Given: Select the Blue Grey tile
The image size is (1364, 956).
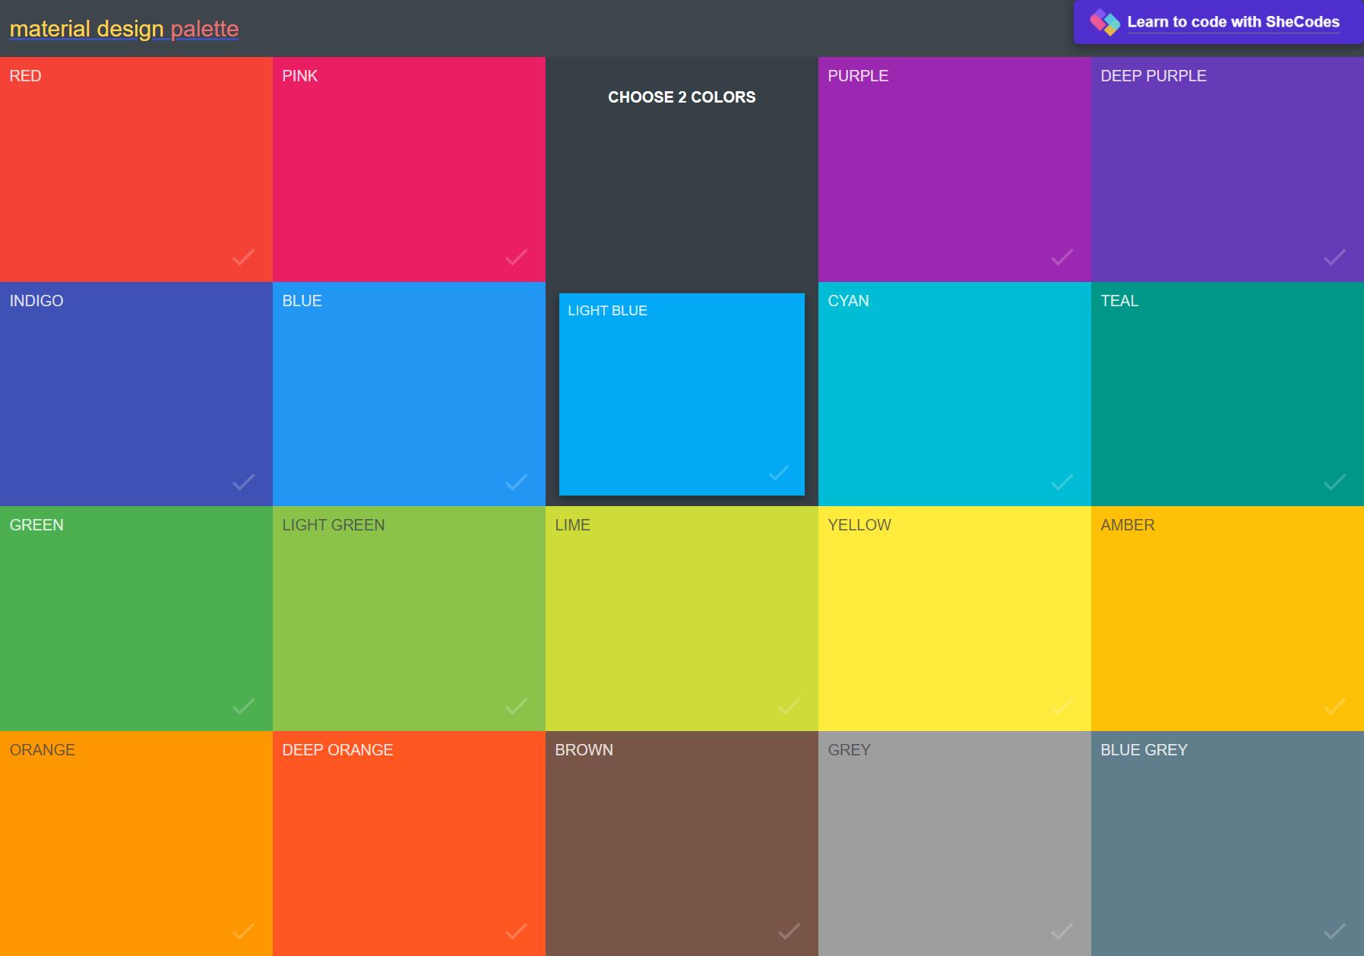Looking at the screenshot, I should 1227,844.
